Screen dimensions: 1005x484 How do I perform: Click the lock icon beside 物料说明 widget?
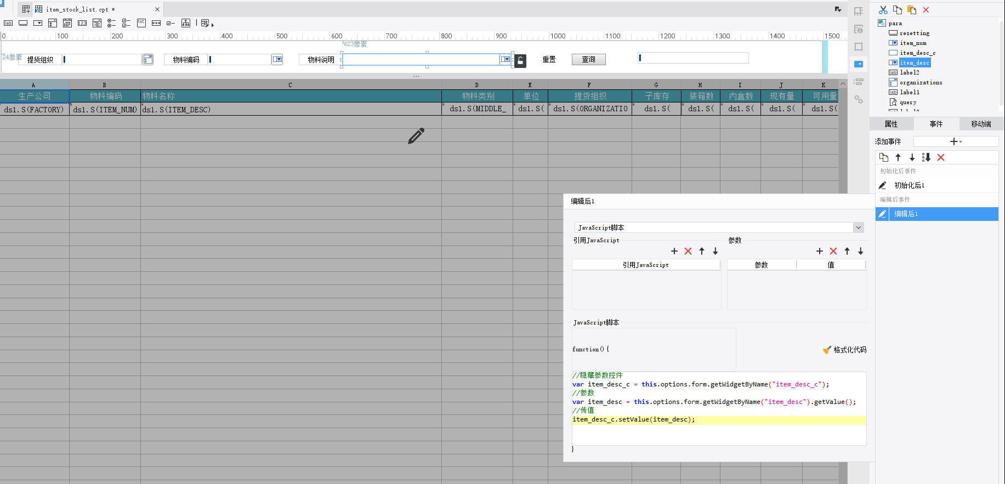[x=520, y=61]
